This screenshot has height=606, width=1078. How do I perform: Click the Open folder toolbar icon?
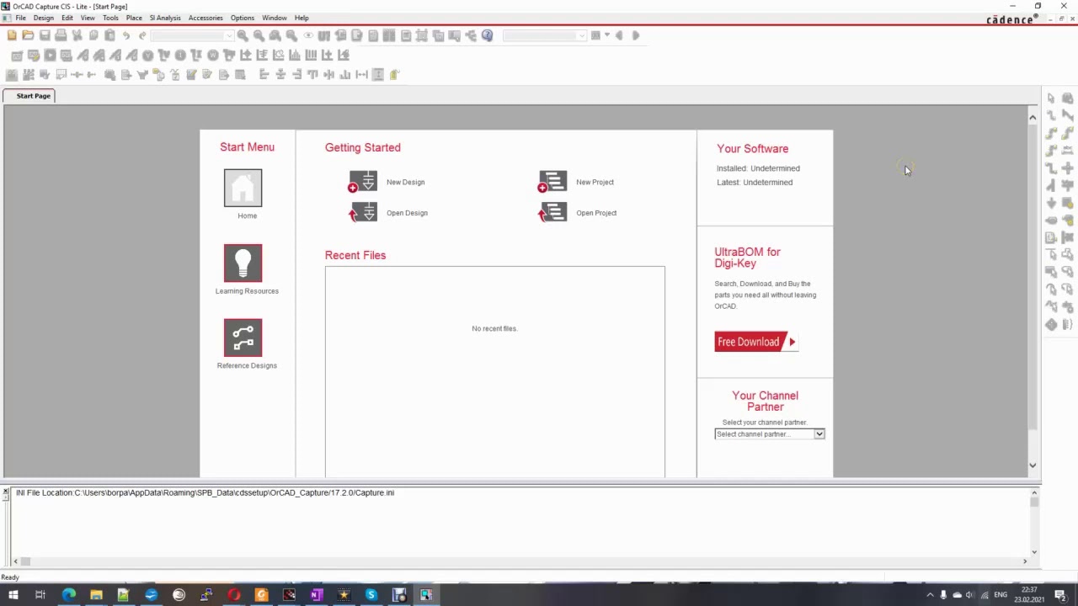point(28,35)
